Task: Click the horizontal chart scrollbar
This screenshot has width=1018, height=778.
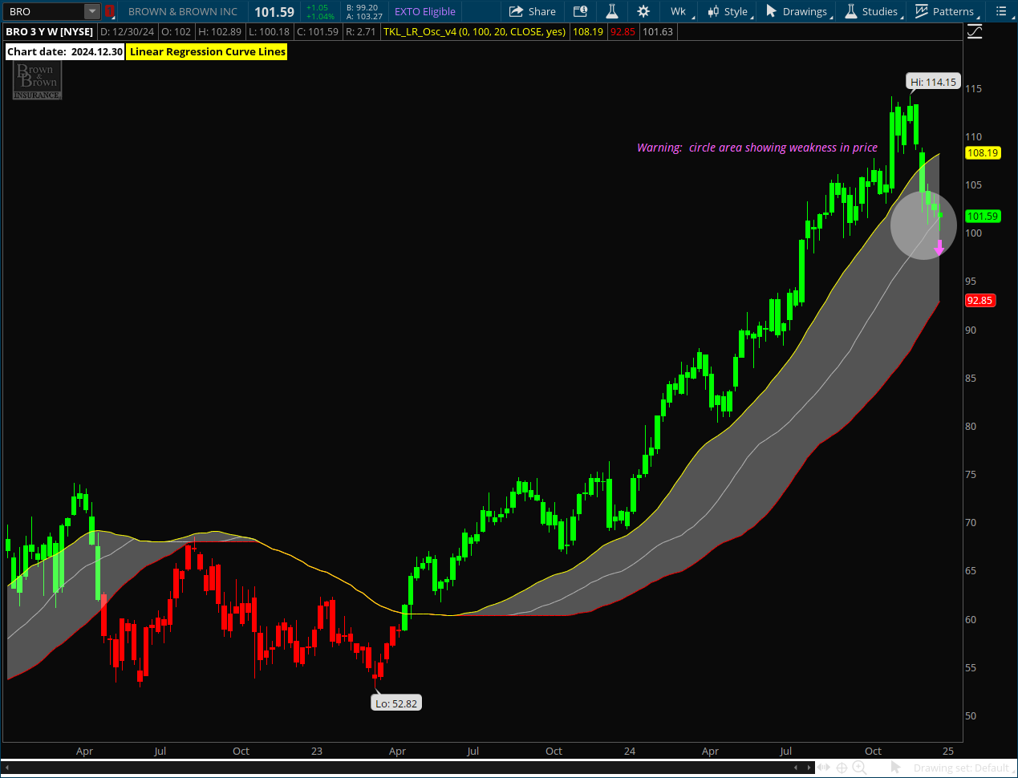Action: [x=408, y=768]
